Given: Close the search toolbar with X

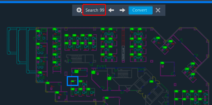Looking at the screenshot, I should pos(158,10).
